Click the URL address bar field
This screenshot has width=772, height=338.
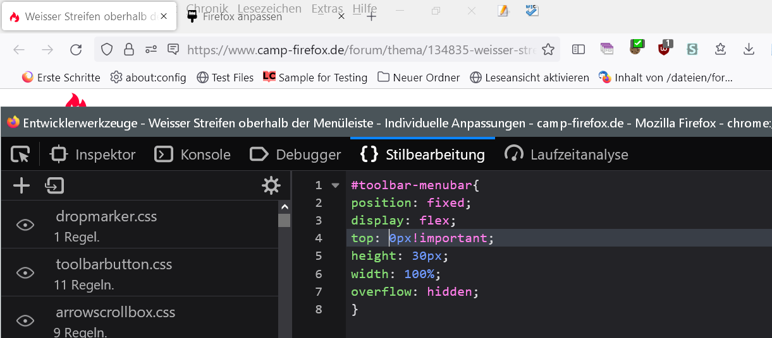(360, 50)
